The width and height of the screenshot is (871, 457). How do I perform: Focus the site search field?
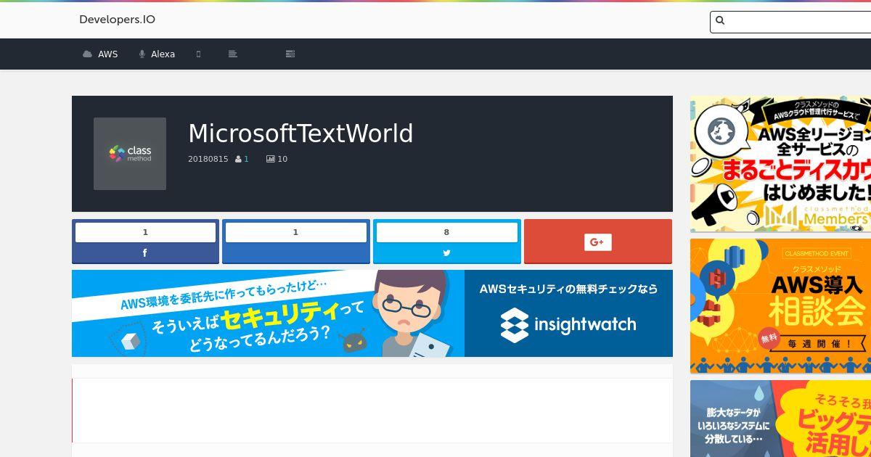790,22
